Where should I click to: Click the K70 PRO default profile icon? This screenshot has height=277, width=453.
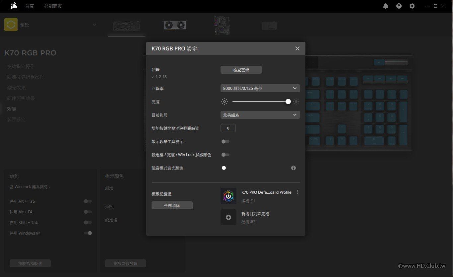tap(228, 196)
